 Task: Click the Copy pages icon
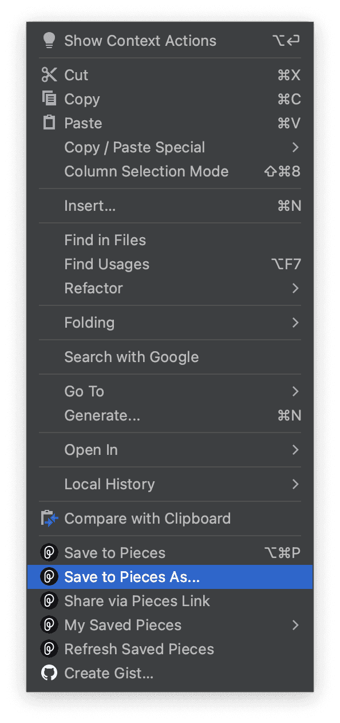click(x=49, y=99)
